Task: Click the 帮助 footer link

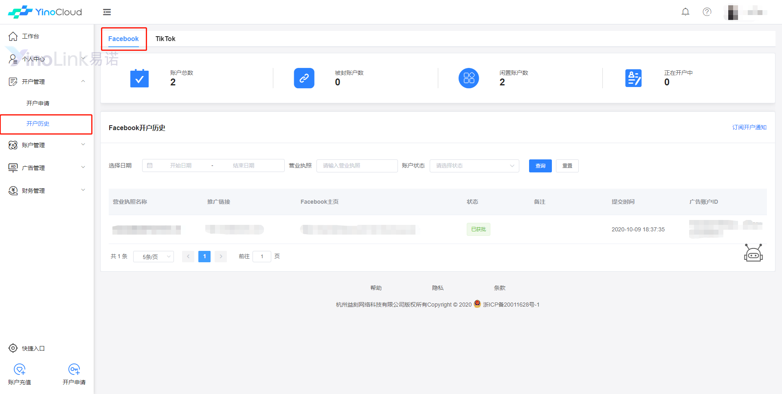Action: pyautogui.click(x=376, y=288)
